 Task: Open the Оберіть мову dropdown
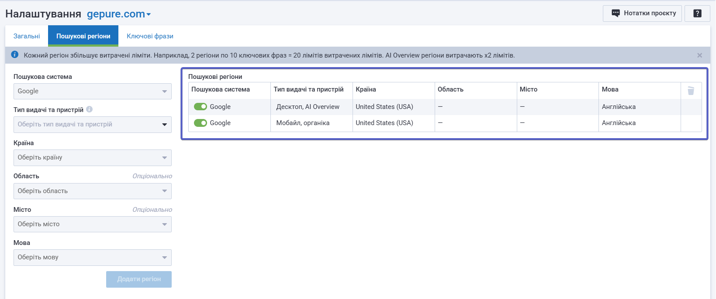[x=92, y=258]
